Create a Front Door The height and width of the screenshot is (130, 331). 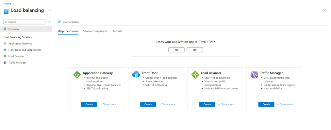coord(148,104)
